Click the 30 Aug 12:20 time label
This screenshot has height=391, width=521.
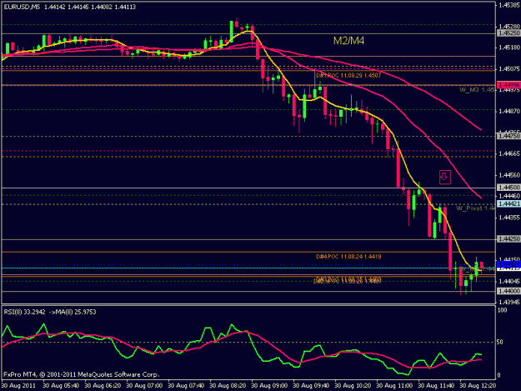coord(478,386)
